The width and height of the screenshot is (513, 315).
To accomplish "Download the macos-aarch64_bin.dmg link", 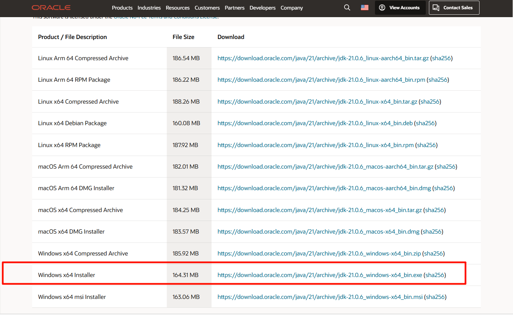I will click(x=324, y=188).
